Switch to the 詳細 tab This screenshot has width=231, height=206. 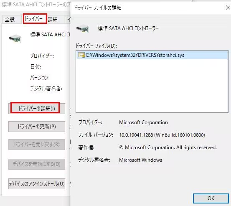tap(53, 20)
